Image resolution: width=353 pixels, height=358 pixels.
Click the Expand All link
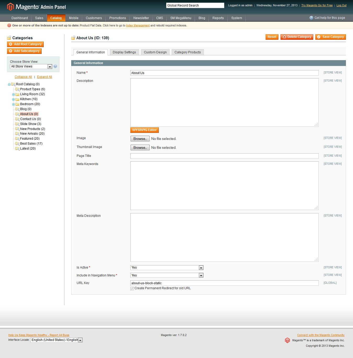point(44,77)
